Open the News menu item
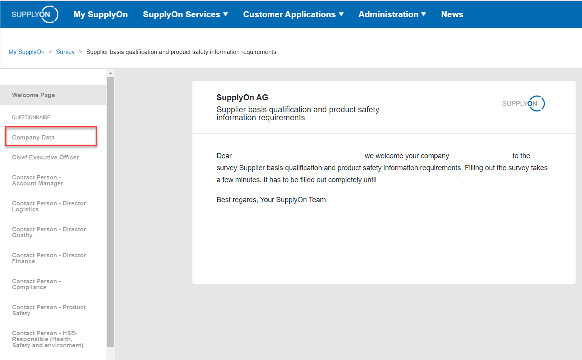This screenshot has height=360, width=582. point(452,14)
